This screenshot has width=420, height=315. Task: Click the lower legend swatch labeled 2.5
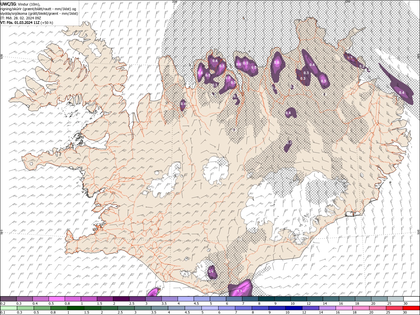pos(126,308)
